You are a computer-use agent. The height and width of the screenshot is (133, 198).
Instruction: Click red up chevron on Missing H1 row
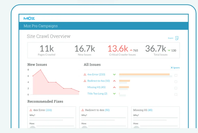[x=114, y=87]
